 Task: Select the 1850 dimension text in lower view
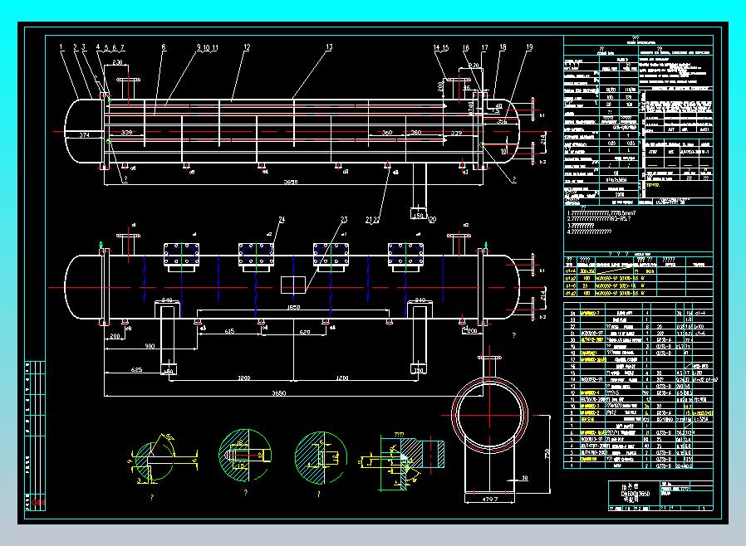coord(293,307)
